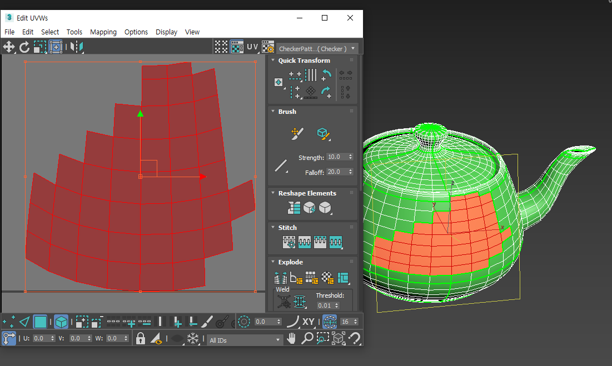Toggle Polygon sub-object mode
Viewport: 612px width, 366px height.
click(x=40, y=322)
